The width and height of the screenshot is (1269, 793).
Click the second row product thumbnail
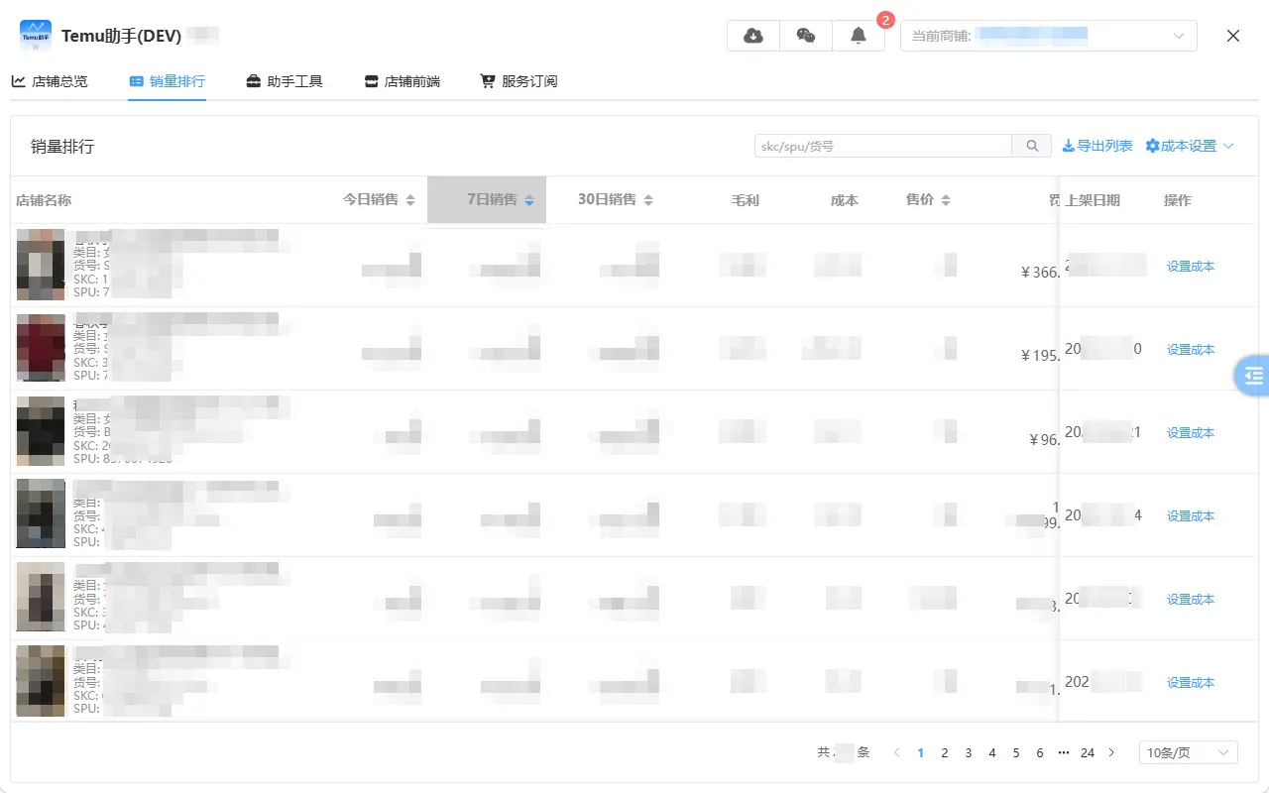(41, 348)
